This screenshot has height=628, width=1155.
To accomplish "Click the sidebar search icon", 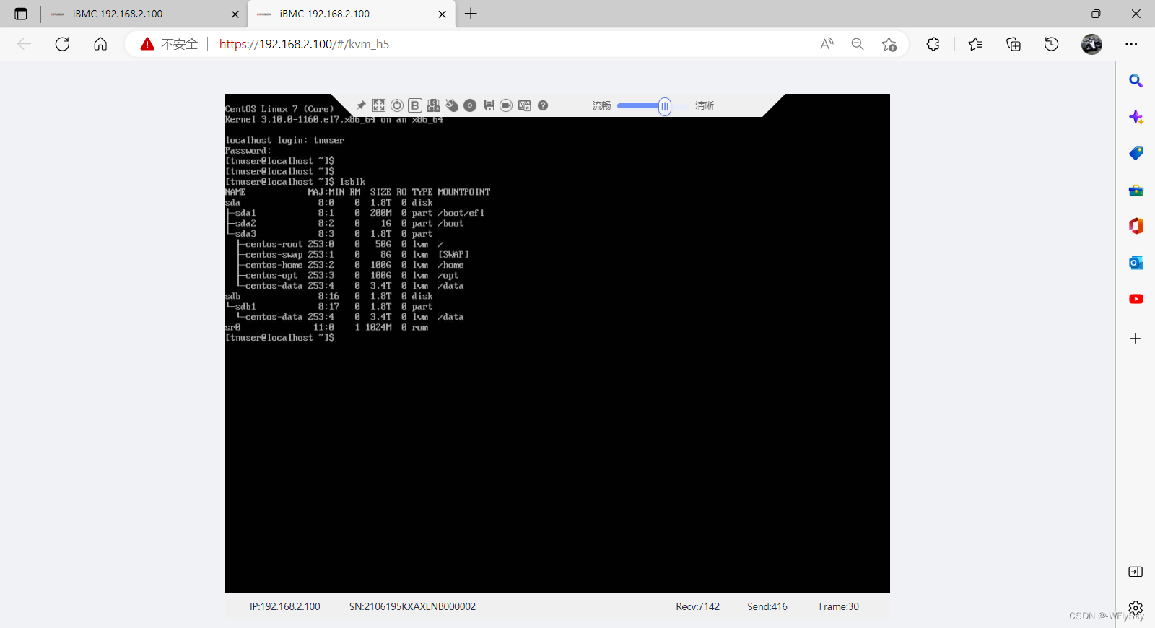I will (1136, 81).
